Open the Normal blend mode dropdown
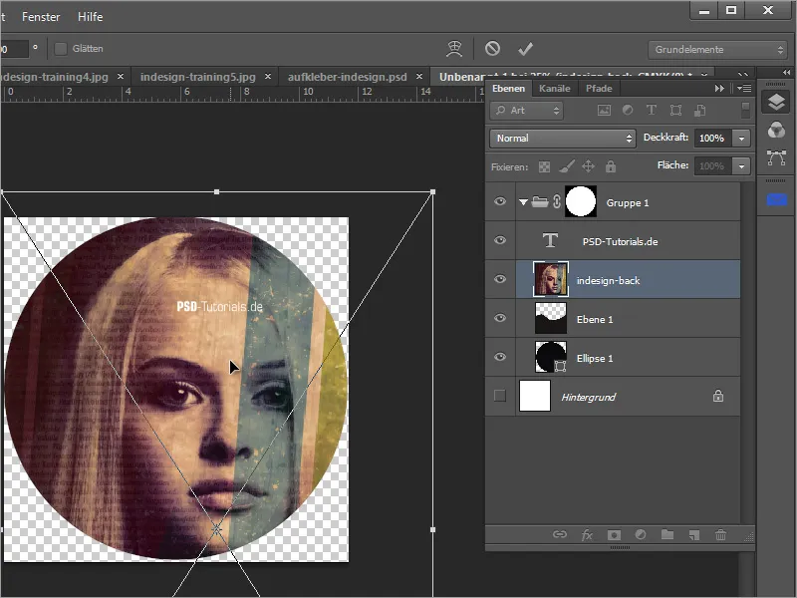 pyautogui.click(x=562, y=139)
